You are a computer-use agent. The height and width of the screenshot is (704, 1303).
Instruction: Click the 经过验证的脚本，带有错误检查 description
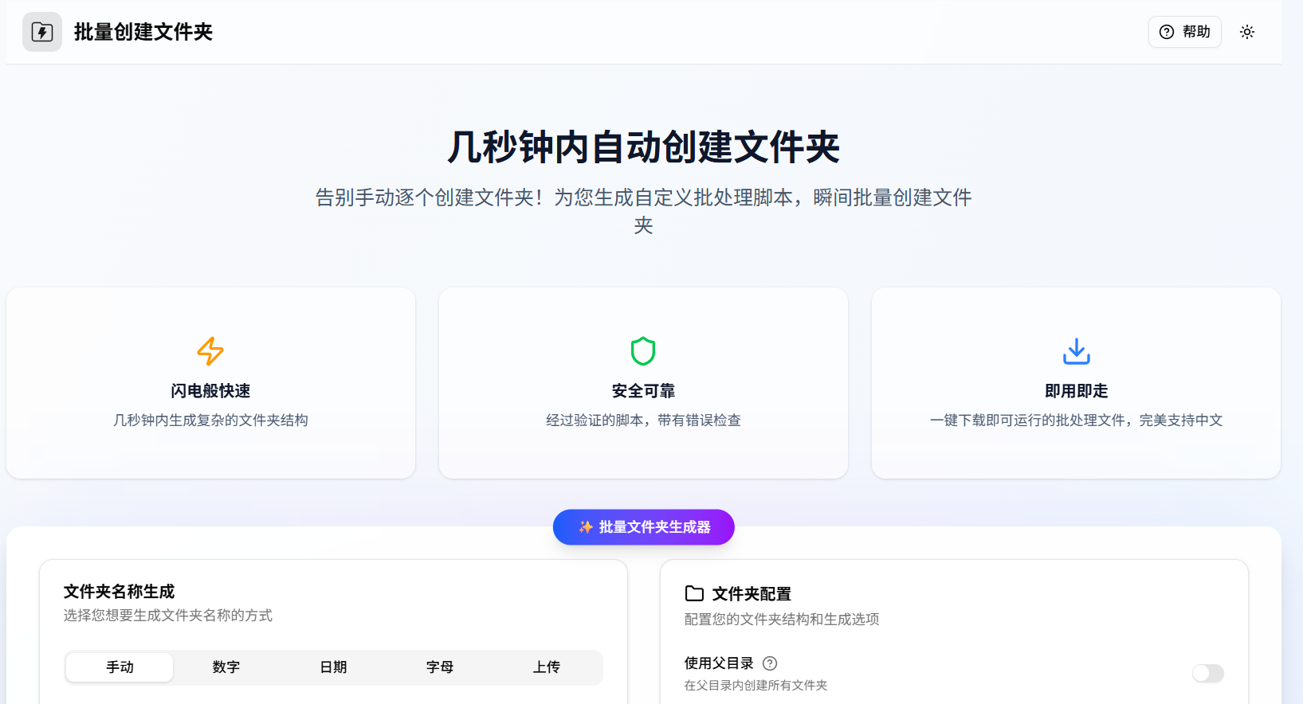click(x=643, y=420)
